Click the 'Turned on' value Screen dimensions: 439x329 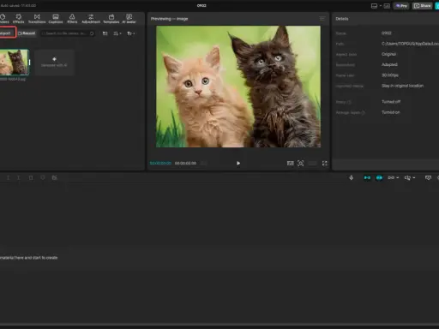click(x=391, y=112)
